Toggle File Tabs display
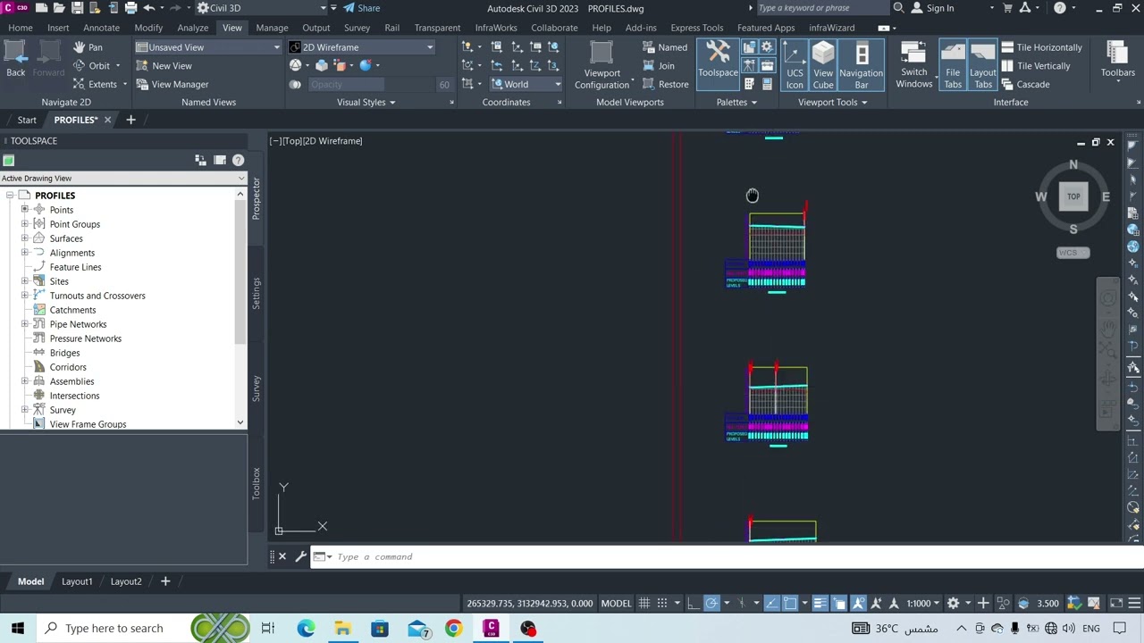Image resolution: width=1144 pixels, height=643 pixels. [953, 65]
